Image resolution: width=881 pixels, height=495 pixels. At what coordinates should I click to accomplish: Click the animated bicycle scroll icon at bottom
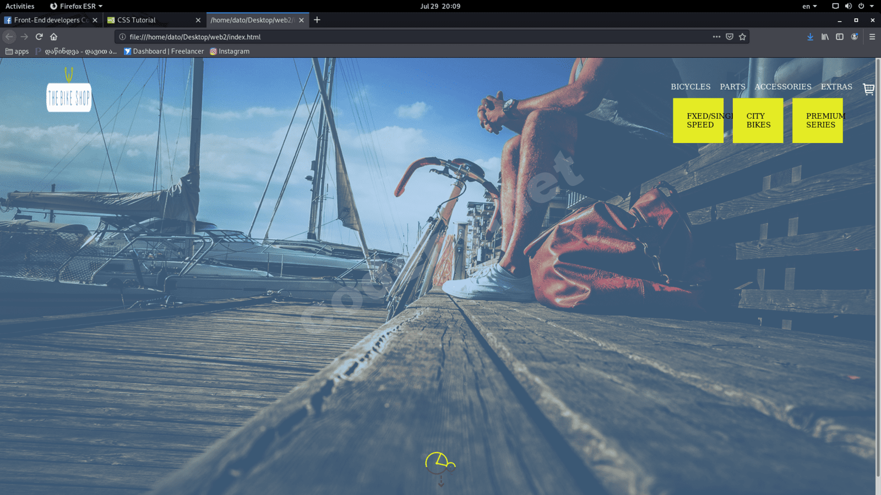pos(439,463)
